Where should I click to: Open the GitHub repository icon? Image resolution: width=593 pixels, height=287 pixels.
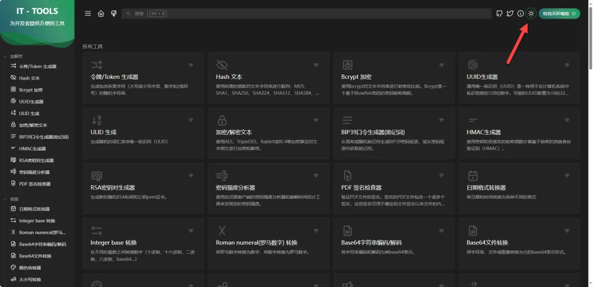499,14
